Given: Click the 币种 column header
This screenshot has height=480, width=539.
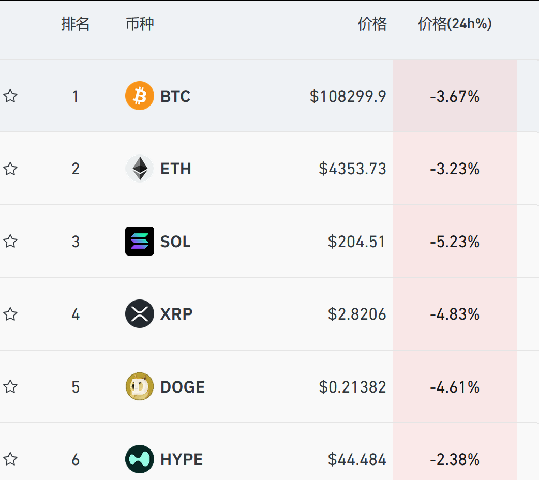Looking at the screenshot, I should click(140, 24).
